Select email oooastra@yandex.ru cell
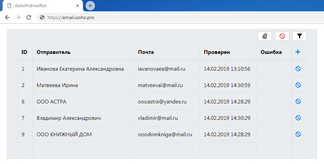The image size is (324, 164). point(162,102)
